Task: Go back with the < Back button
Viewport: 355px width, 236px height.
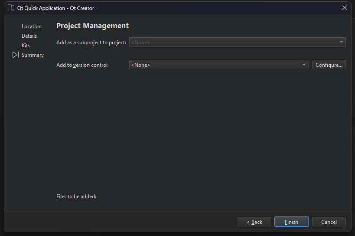Action: point(254,222)
